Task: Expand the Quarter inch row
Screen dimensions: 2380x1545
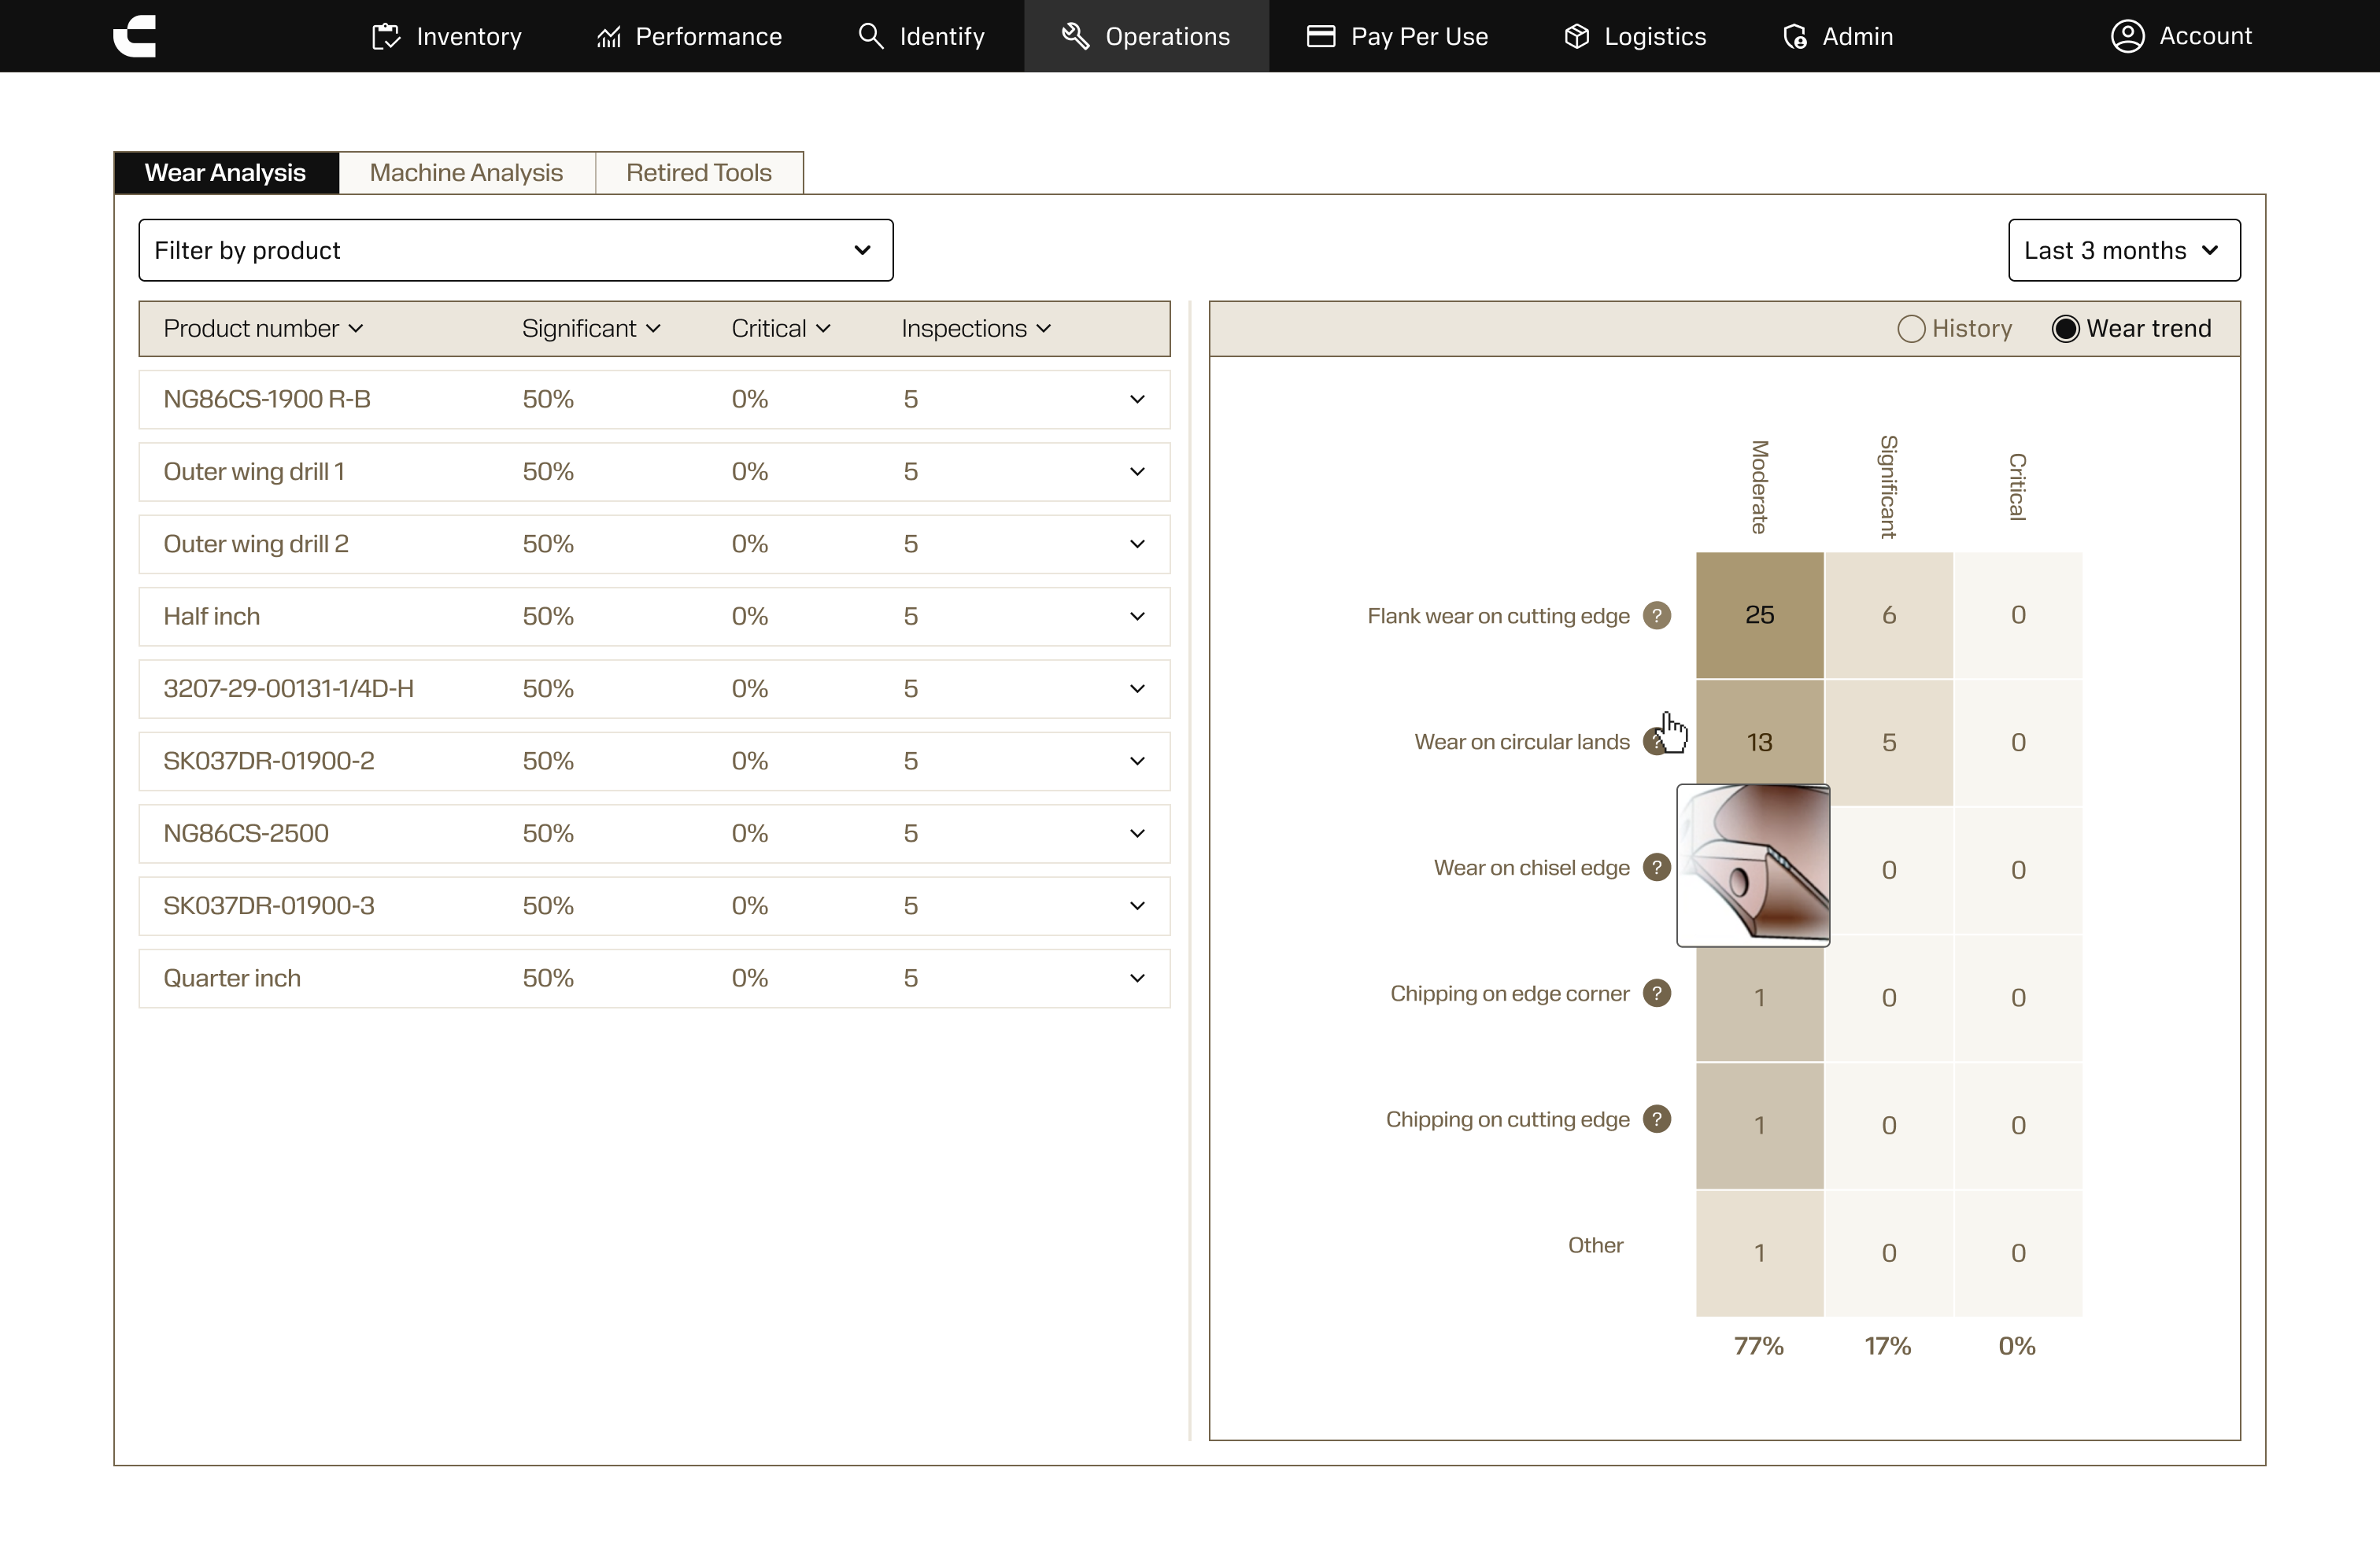Action: point(1137,979)
